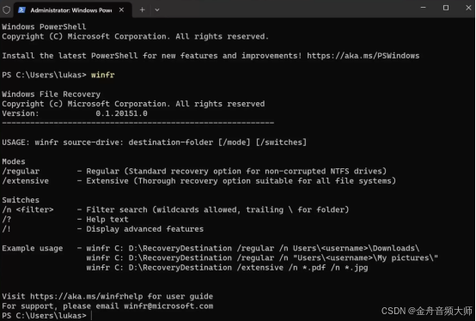The image size is (476, 321).
Task: Click the PowerShell icon on the tab
Action: tap(21, 10)
